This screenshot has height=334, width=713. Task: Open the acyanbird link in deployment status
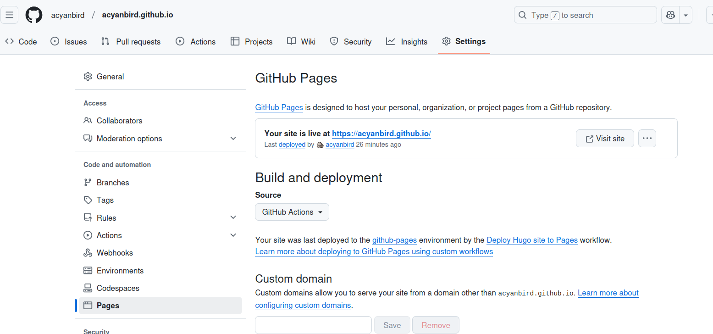340,145
